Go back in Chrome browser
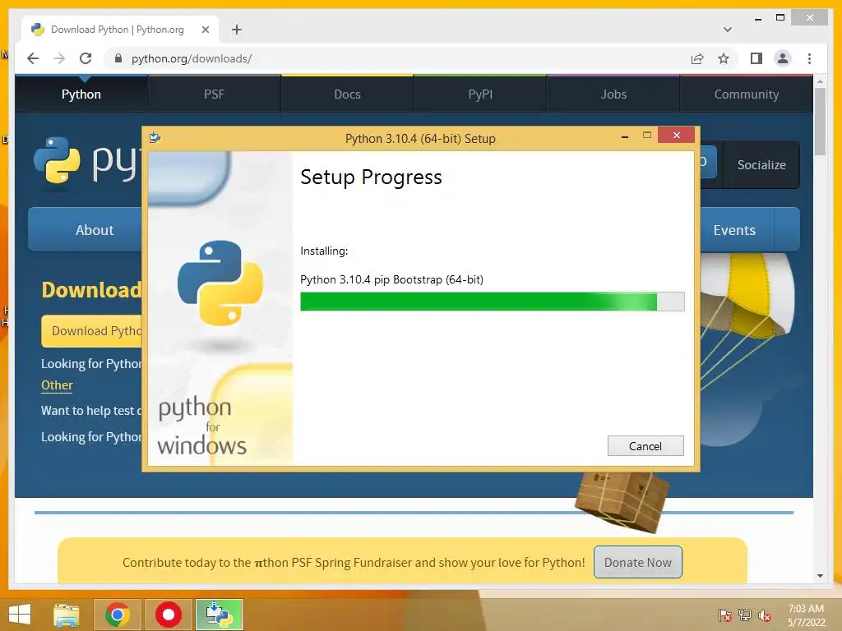 click(33, 58)
